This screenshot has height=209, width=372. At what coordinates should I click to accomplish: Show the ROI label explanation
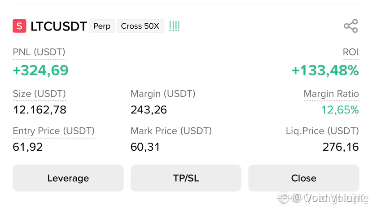pos(350,52)
